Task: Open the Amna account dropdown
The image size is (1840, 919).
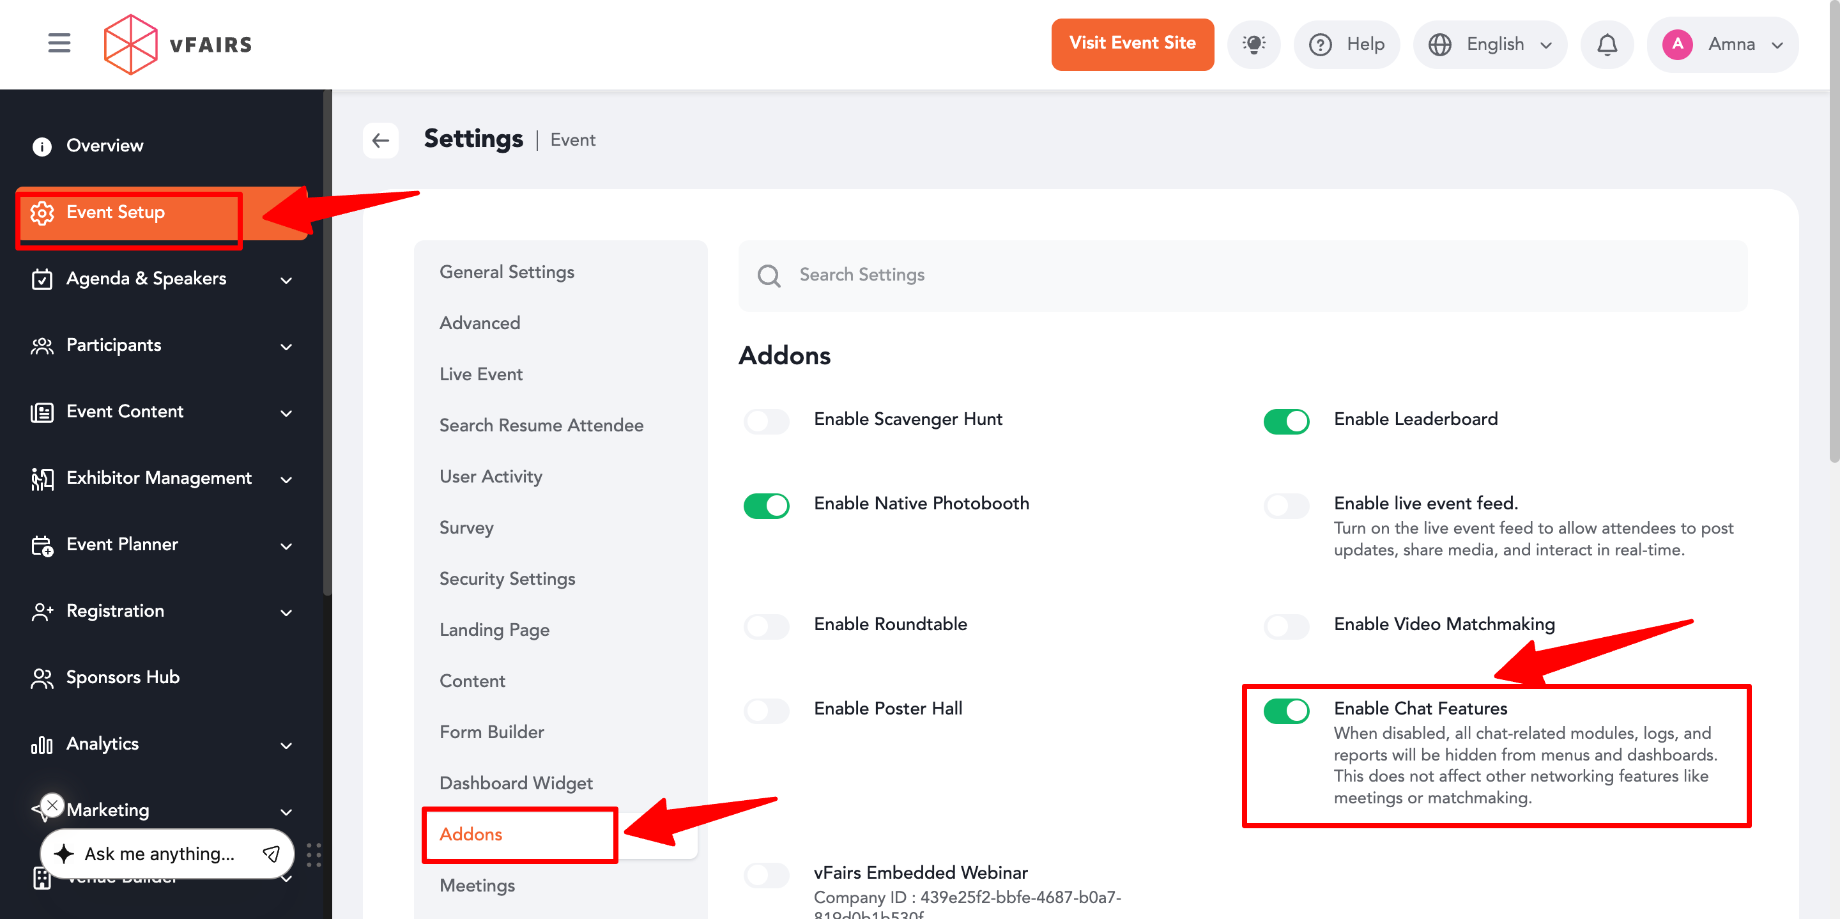Action: (1722, 44)
